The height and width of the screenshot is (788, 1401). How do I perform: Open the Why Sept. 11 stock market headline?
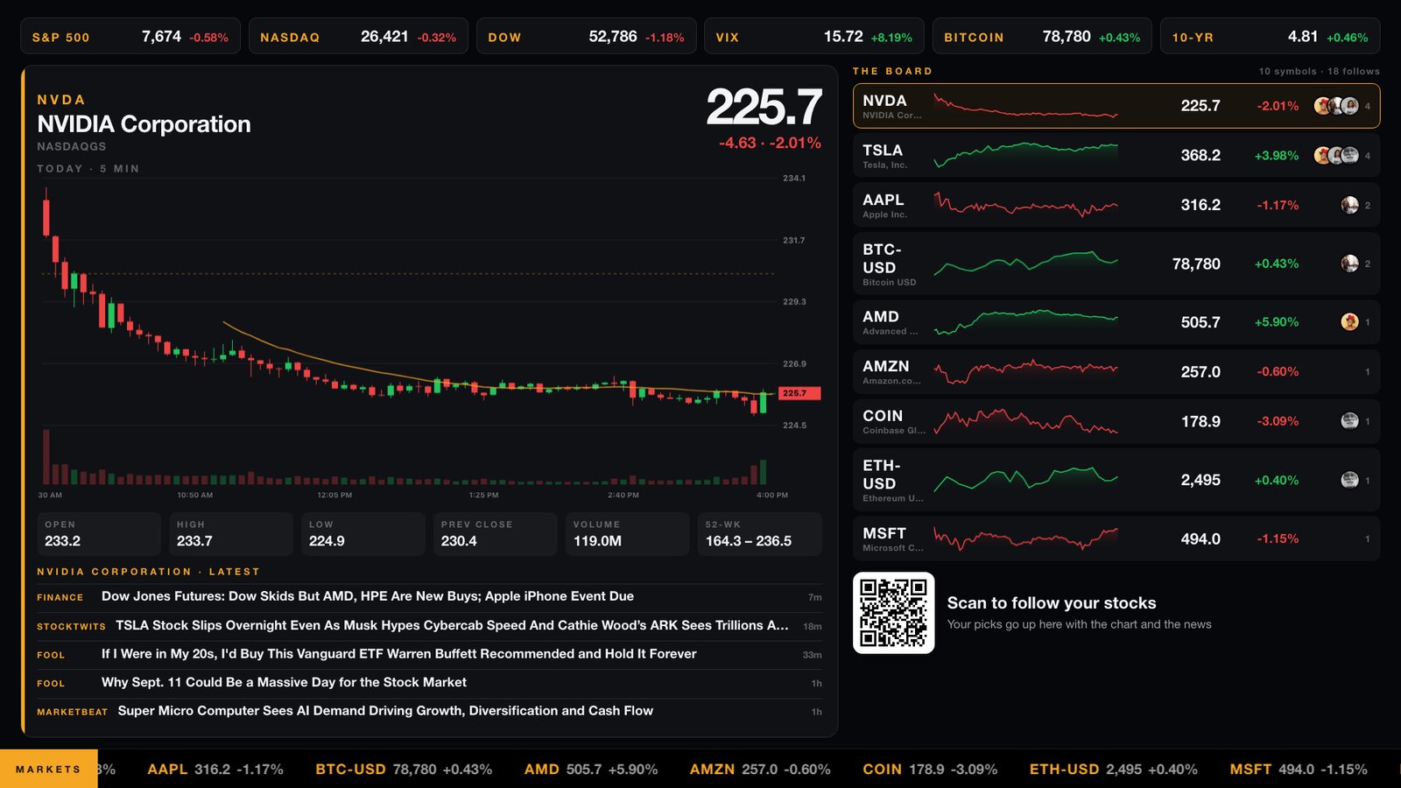tap(284, 682)
